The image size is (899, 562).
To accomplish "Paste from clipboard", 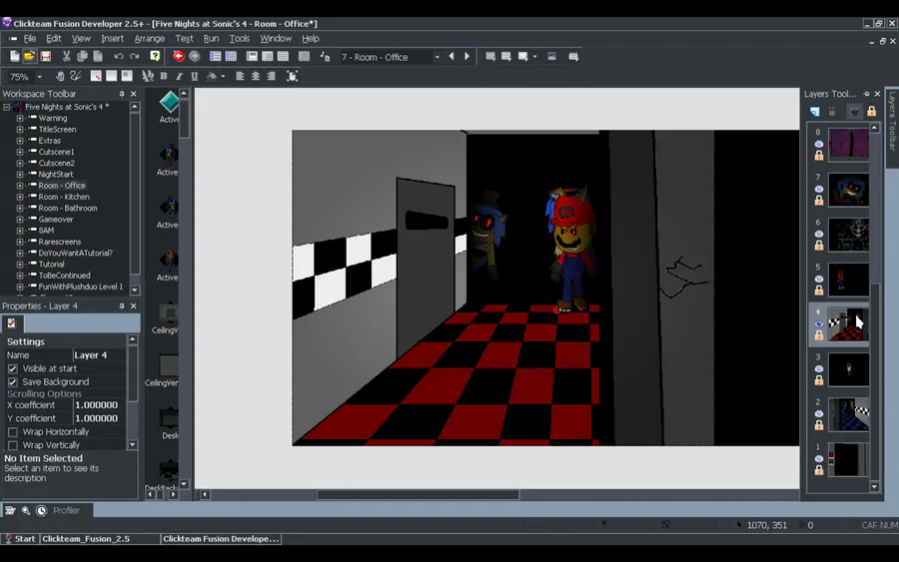I will [98, 56].
